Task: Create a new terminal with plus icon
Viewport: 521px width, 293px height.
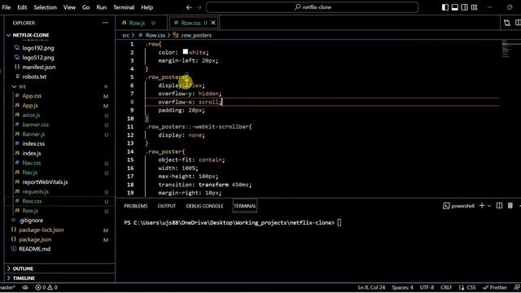Action: point(482,206)
